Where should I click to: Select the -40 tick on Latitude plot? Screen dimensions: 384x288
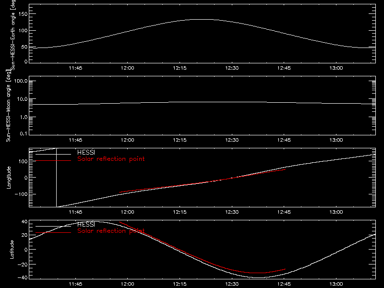pyautogui.click(x=23, y=277)
